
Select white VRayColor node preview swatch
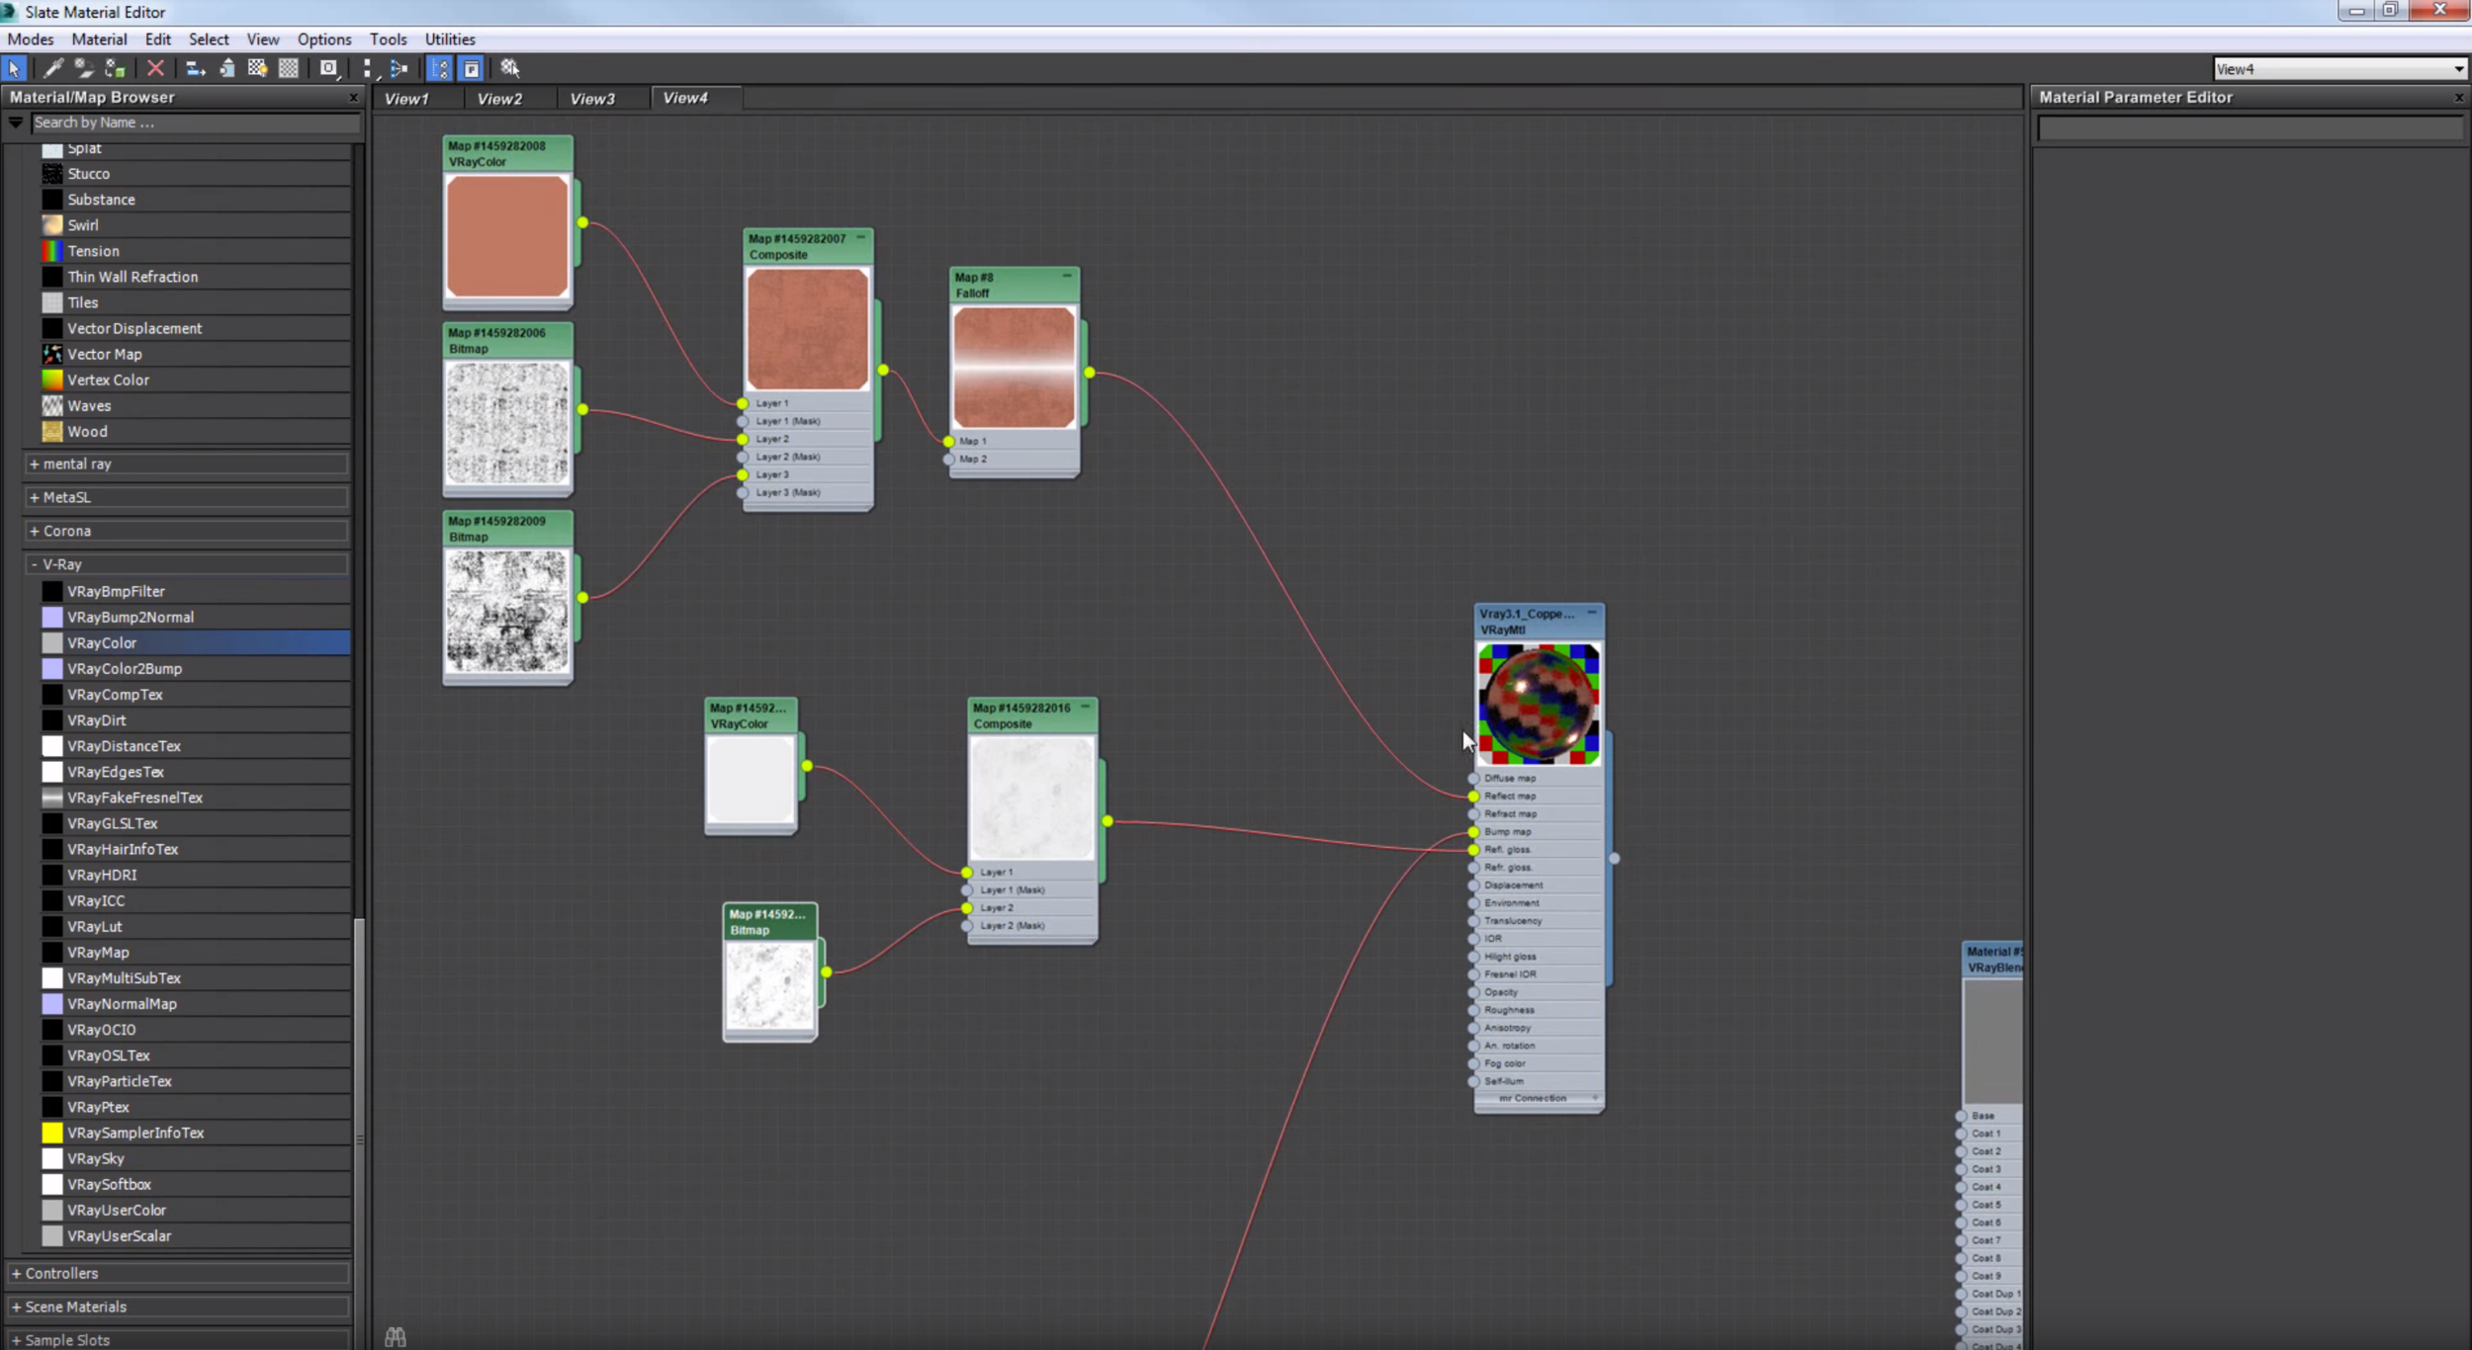point(750,780)
